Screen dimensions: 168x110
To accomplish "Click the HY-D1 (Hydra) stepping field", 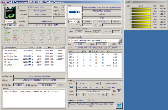I will [x=40, y=11].
